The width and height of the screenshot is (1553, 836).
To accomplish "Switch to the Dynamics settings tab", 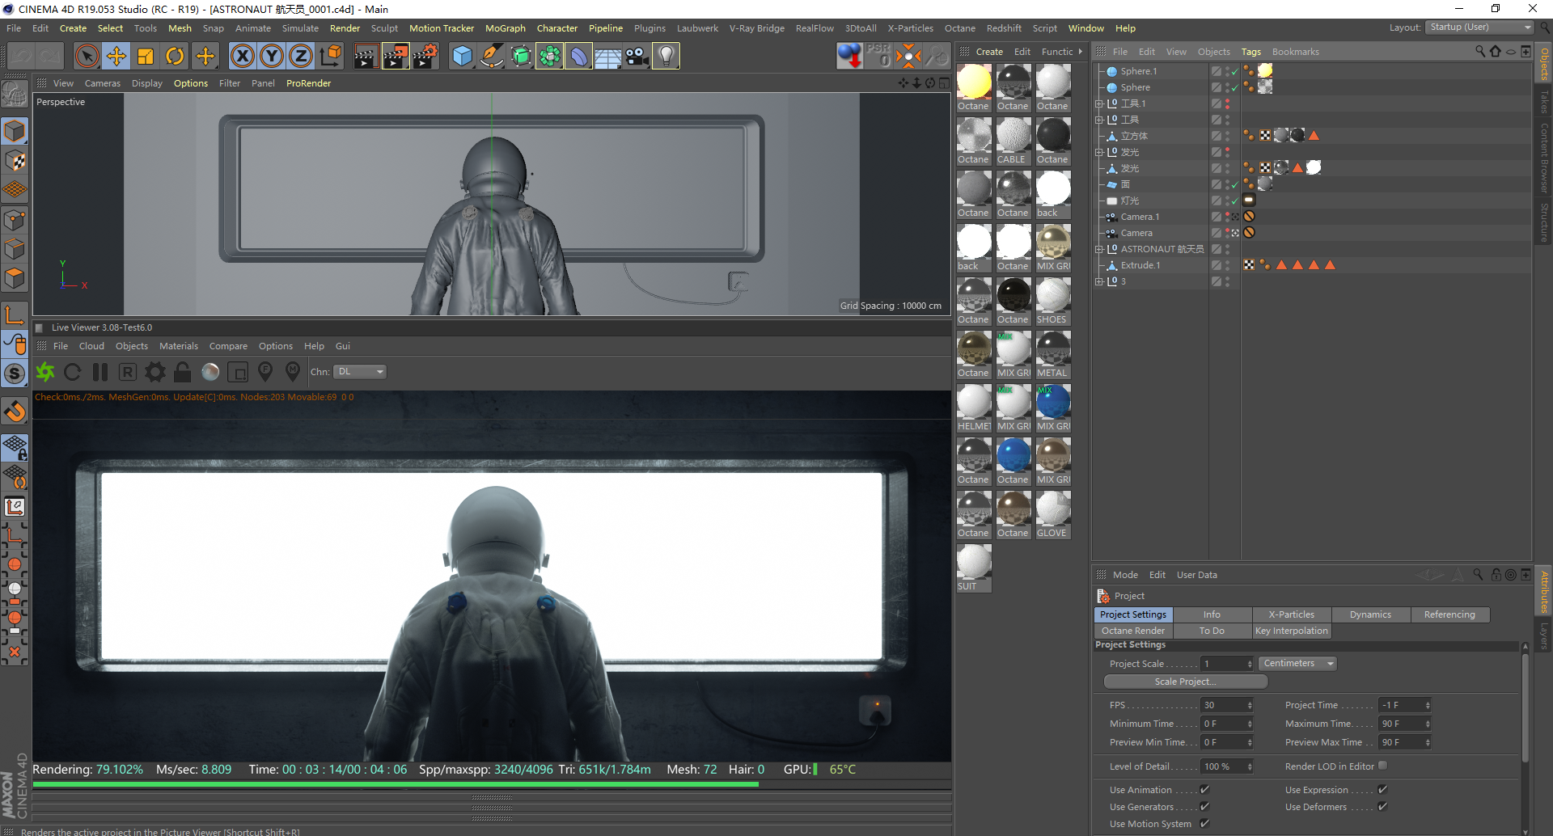I will (1370, 614).
